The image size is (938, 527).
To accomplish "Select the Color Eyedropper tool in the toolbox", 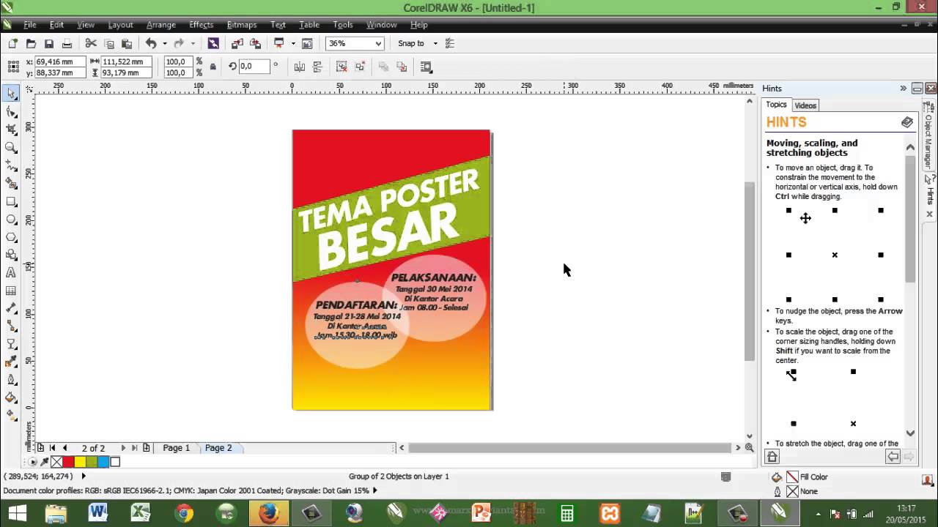I will [11, 362].
